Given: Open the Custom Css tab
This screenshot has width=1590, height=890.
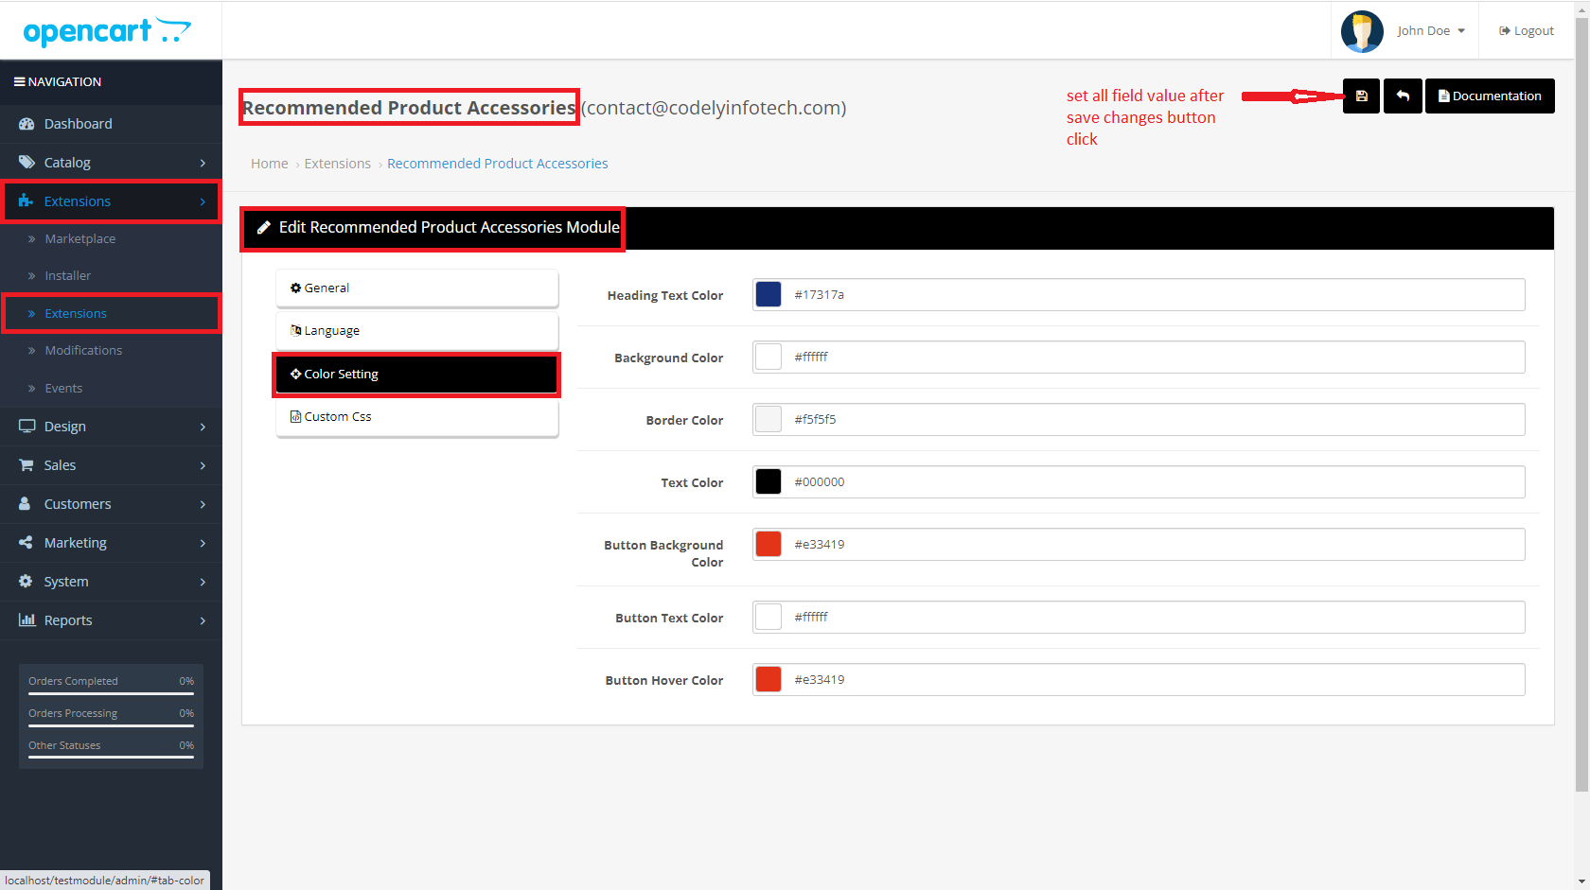Looking at the screenshot, I should (x=416, y=417).
